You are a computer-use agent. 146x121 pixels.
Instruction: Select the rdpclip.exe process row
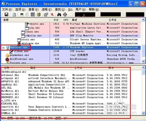click(x=71, y=35)
